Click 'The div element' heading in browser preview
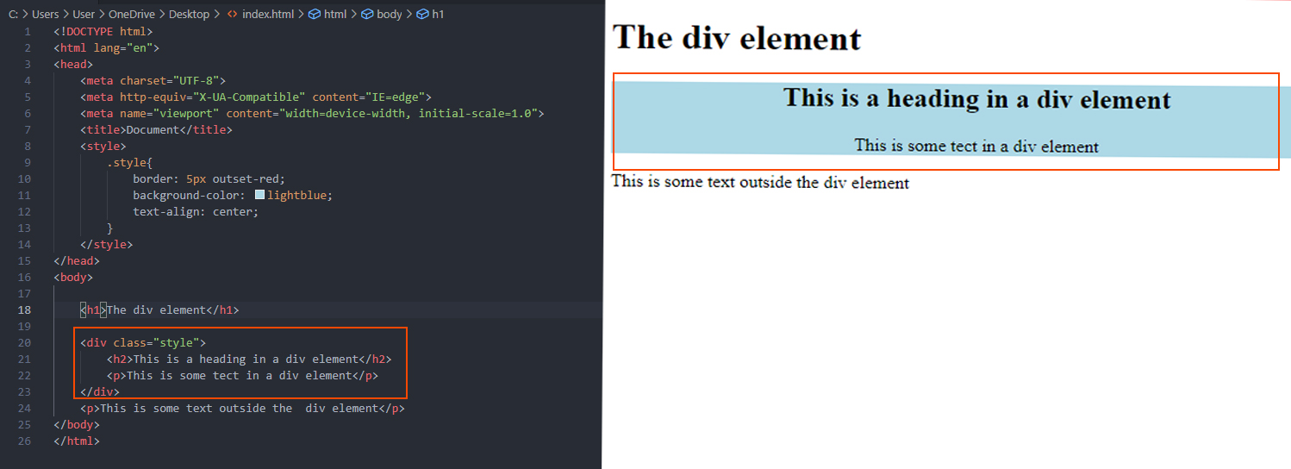Screen dimensions: 1291x469 737,39
